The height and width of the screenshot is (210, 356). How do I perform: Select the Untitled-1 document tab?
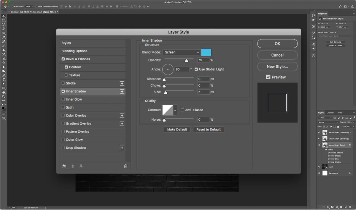pyautogui.click(x=34, y=12)
